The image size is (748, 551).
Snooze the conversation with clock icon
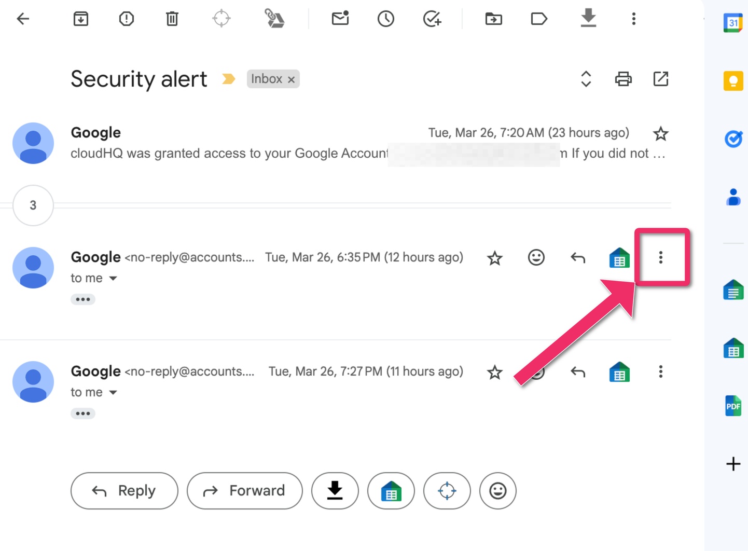coord(386,19)
